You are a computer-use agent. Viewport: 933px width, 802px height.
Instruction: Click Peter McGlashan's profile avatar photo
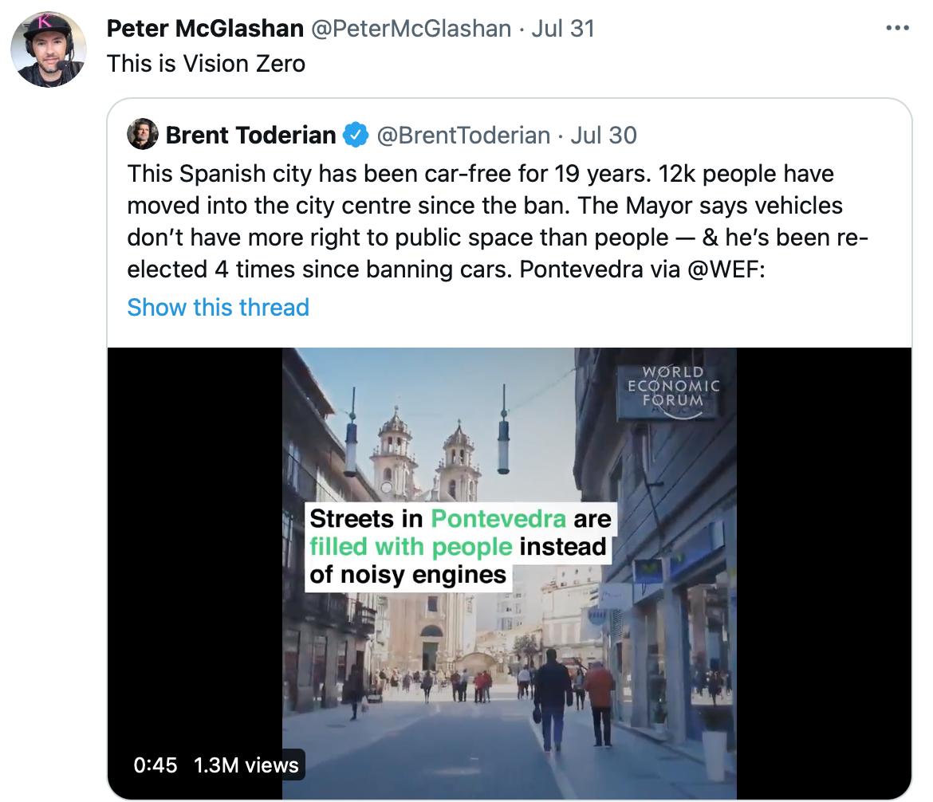pos(48,49)
